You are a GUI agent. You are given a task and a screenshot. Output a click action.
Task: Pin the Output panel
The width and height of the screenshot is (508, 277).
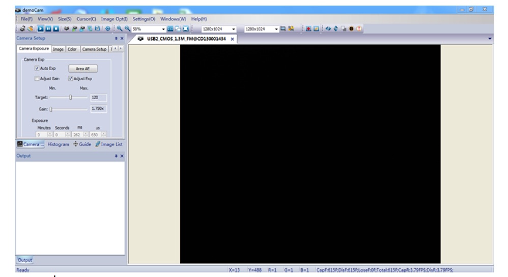pyautogui.click(x=116, y=156)
